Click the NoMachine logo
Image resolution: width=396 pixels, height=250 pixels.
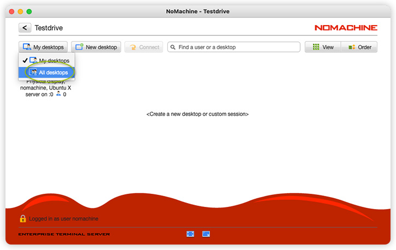click(346, 28)
